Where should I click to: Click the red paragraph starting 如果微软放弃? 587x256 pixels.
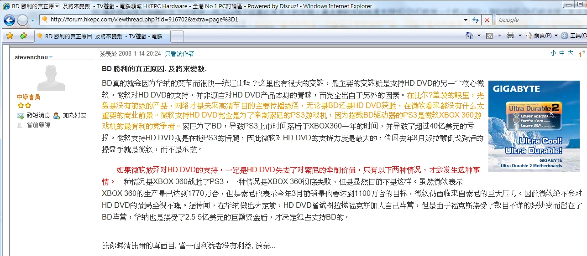291,176
